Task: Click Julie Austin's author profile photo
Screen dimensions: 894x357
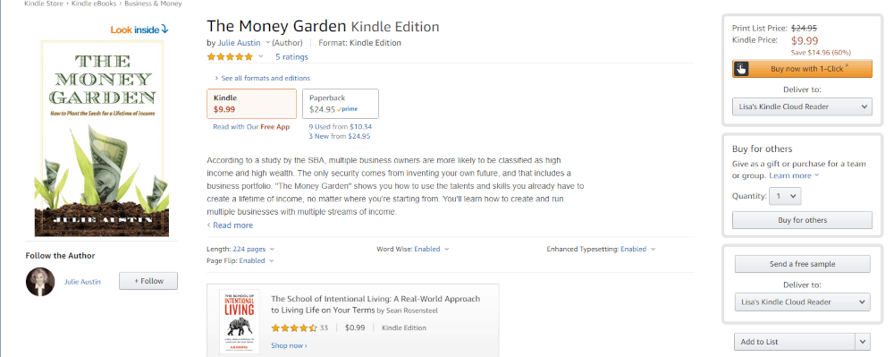Action: coord(40,282)
